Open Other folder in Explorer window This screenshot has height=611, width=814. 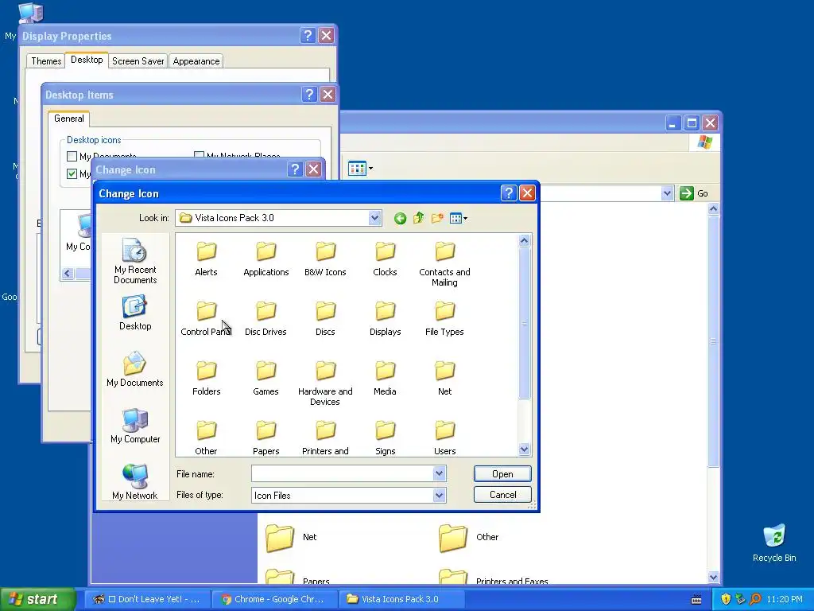tap(469, 537)
